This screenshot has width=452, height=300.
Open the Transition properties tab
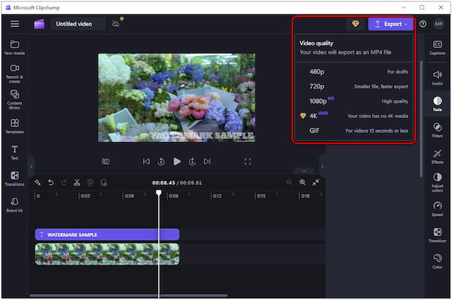tap(437, 235)
